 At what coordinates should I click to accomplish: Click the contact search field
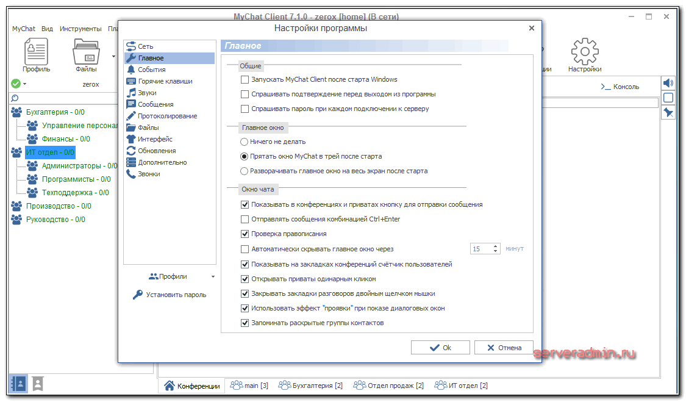[x=67, y=98]
